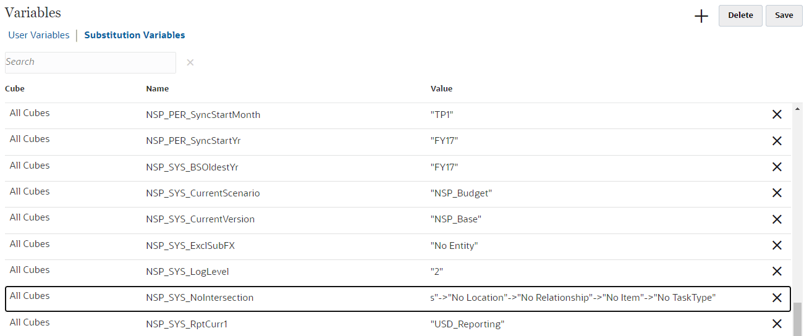Select the Substitution Variables tab
Screen dimensions: 804x336
(135, 35)
